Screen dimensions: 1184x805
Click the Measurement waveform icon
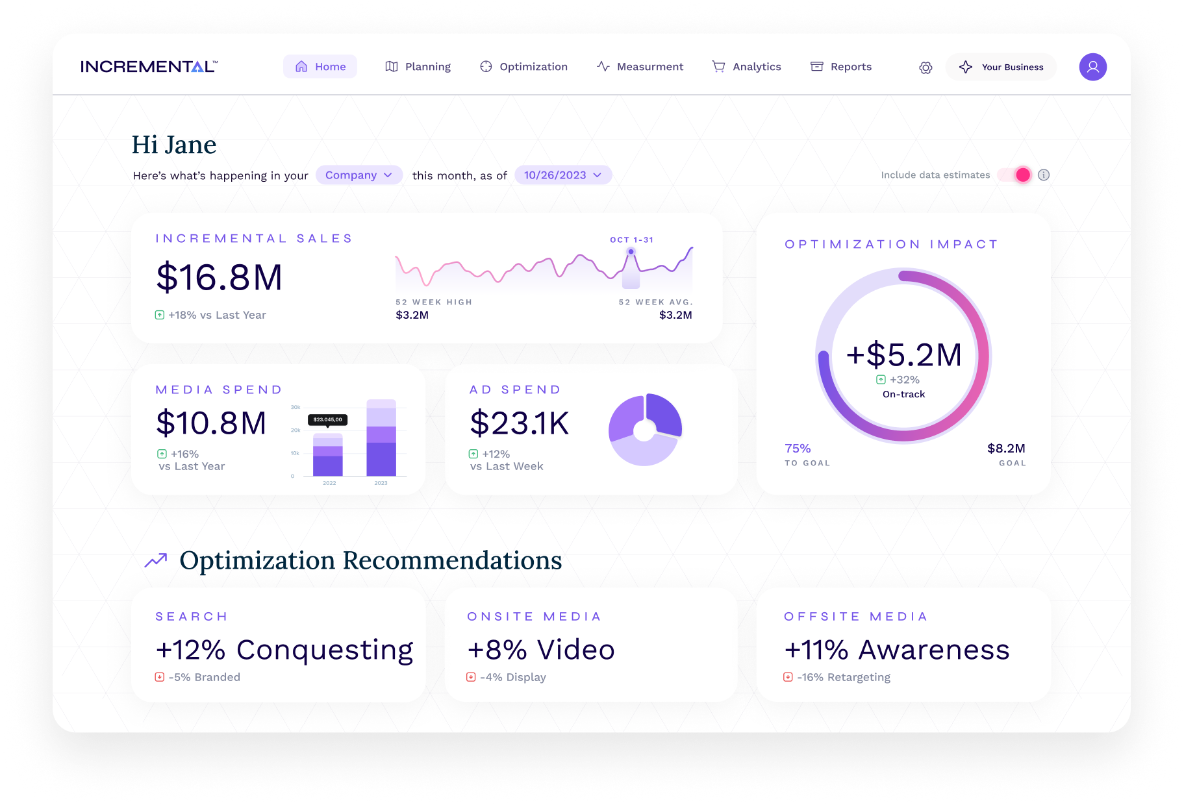(603, 66)
